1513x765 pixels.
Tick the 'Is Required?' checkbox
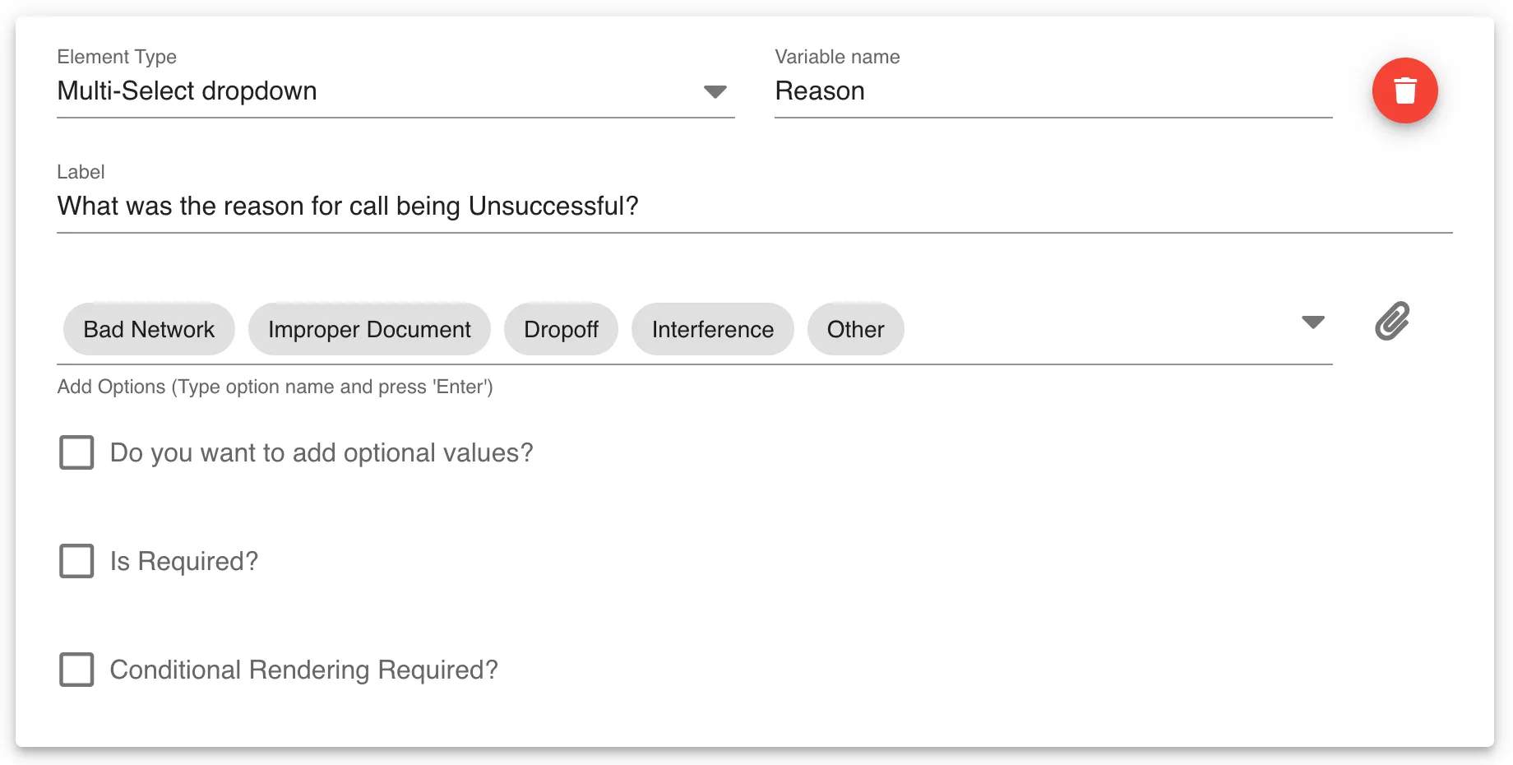pos(76,561)
